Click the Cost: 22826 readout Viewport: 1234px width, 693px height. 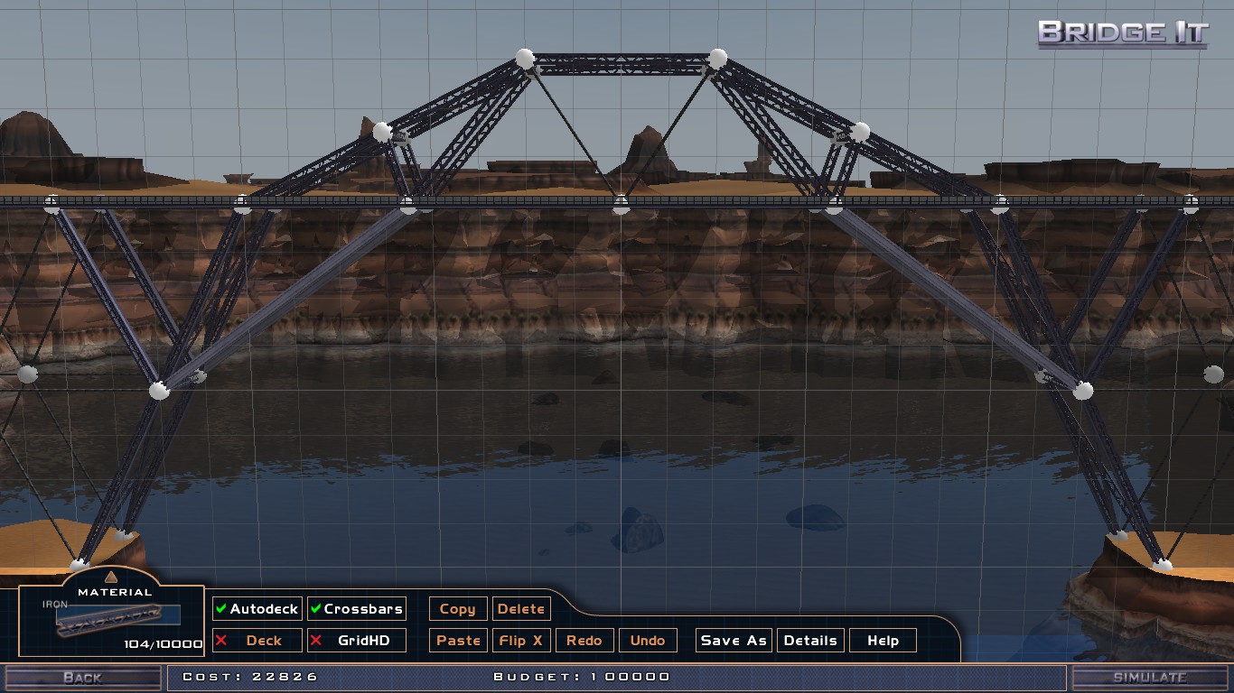point(250,677)
